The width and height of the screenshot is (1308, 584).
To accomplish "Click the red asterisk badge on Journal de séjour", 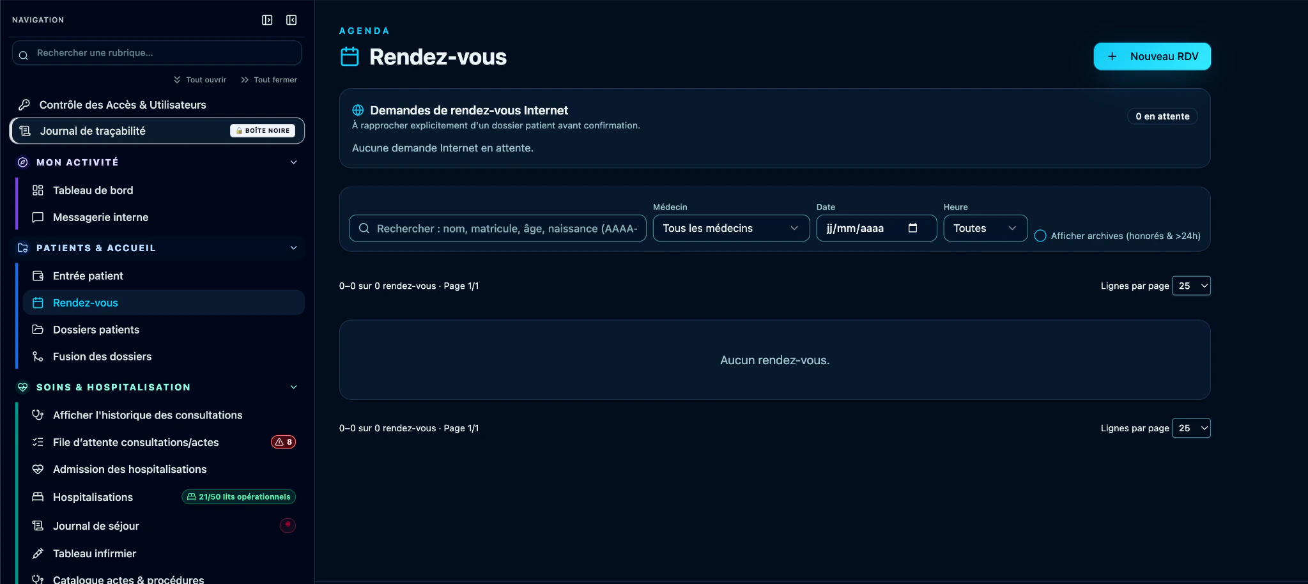I will pos(288,525).
